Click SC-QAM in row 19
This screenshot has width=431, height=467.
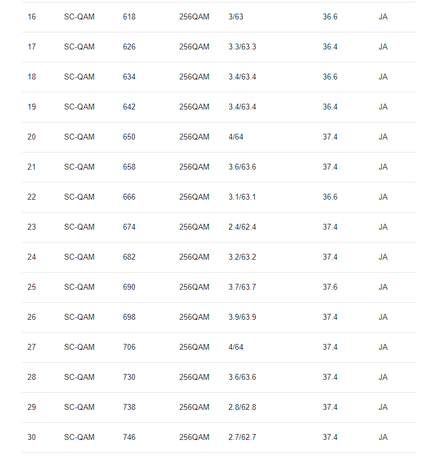tap(79, 107)
